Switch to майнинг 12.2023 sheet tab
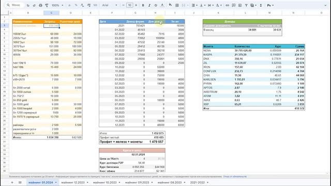Image resolution: width=331 pixels, height=186 pixels. 73,182
